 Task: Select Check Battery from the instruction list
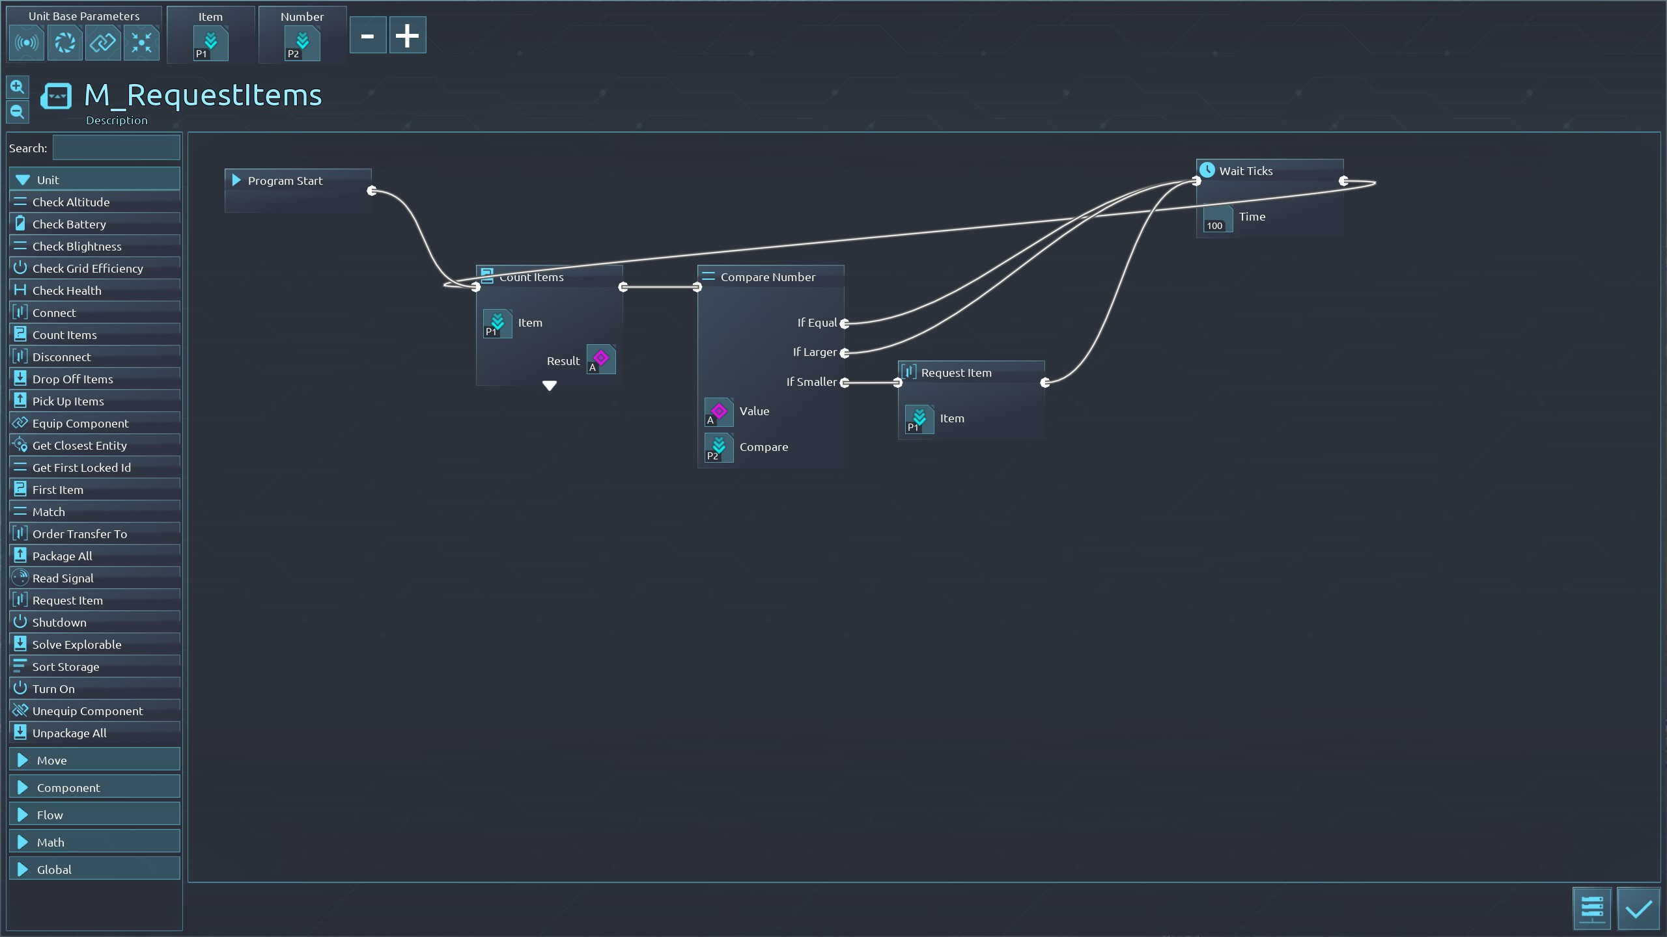[x=69, y=224]
